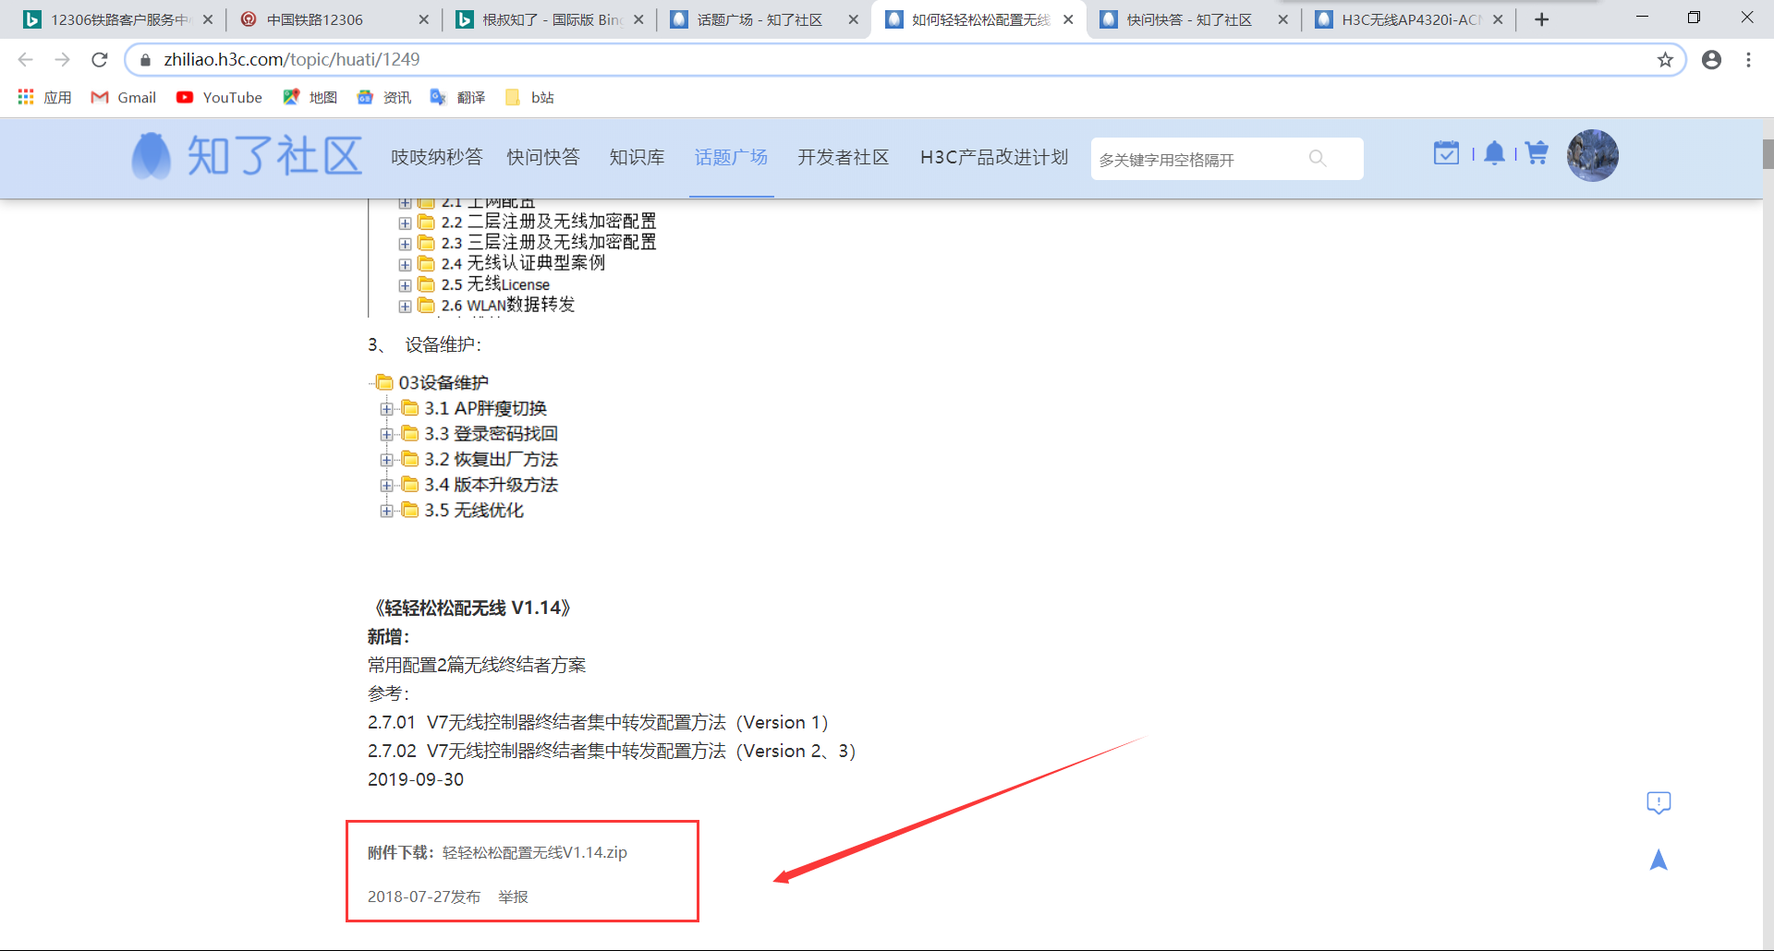
Task: Go to 吱吱纳秒答 menu
Action: (437, 157)
